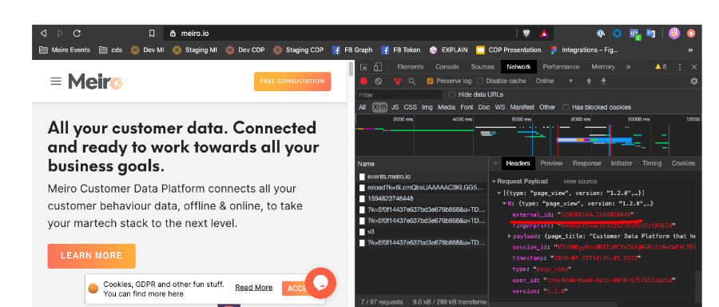The image size is (719, 307).
Task: Open the Preview tab of the request
Action: coord(551,163)
